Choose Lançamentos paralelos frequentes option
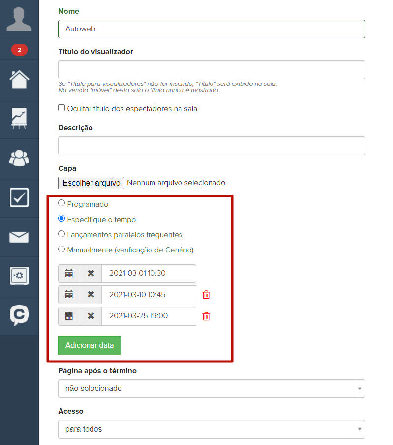393x445 pixels. (x=61, y=234)
